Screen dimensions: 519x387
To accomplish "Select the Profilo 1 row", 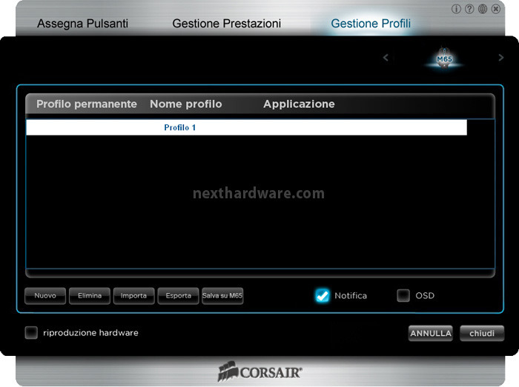I will click(x=246, y=127).
